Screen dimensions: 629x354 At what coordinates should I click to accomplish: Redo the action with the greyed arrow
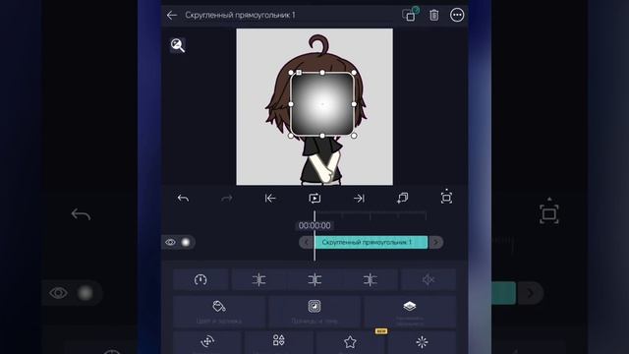[227, 198]
